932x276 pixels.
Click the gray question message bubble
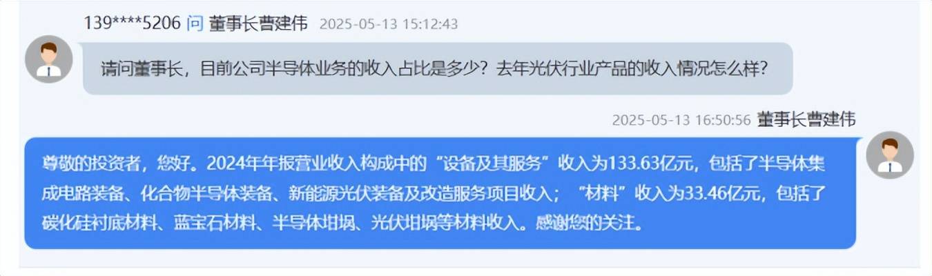click(x=438, y=69)
